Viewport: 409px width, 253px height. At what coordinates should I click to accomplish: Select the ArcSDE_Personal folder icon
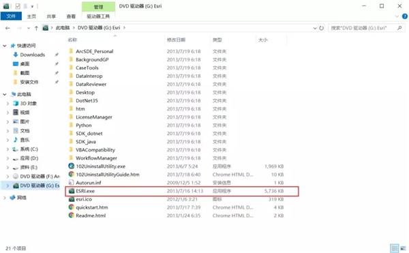[71, 51]
